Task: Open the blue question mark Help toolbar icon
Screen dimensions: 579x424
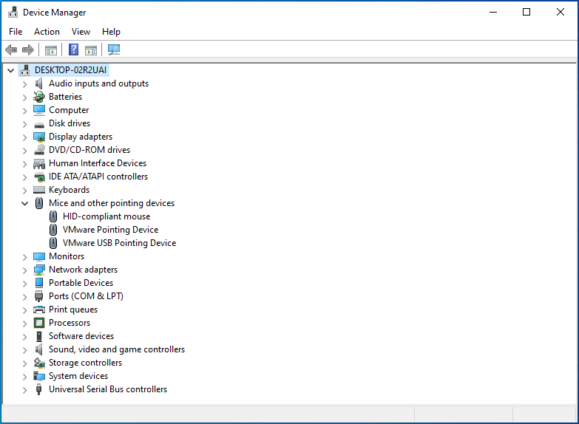Action: tap(73, 49)
